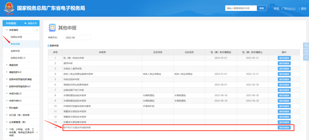Click 填写申报表 for 存量房交易税费申报表
Viewport: 309px width, 140px height.
click(284, 122)
